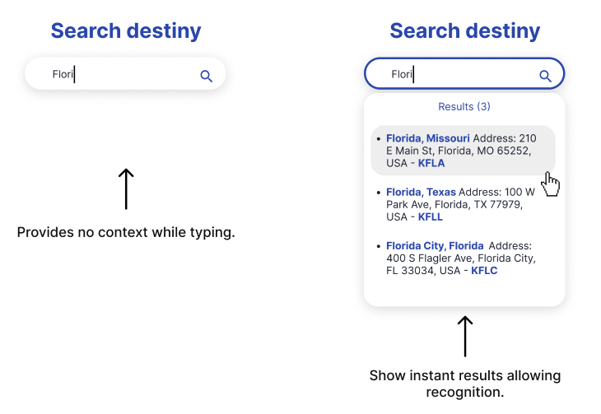The image size is (601, 414).
Task: Click the '210 E Main St' address text
Action: point(461,151)
